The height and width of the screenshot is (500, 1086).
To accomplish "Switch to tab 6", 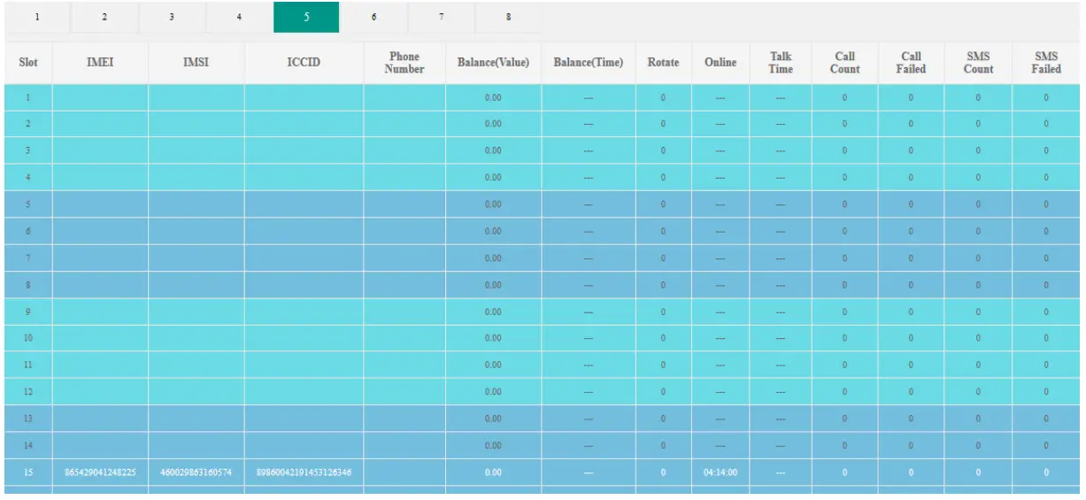I will (x=374, y=17).
